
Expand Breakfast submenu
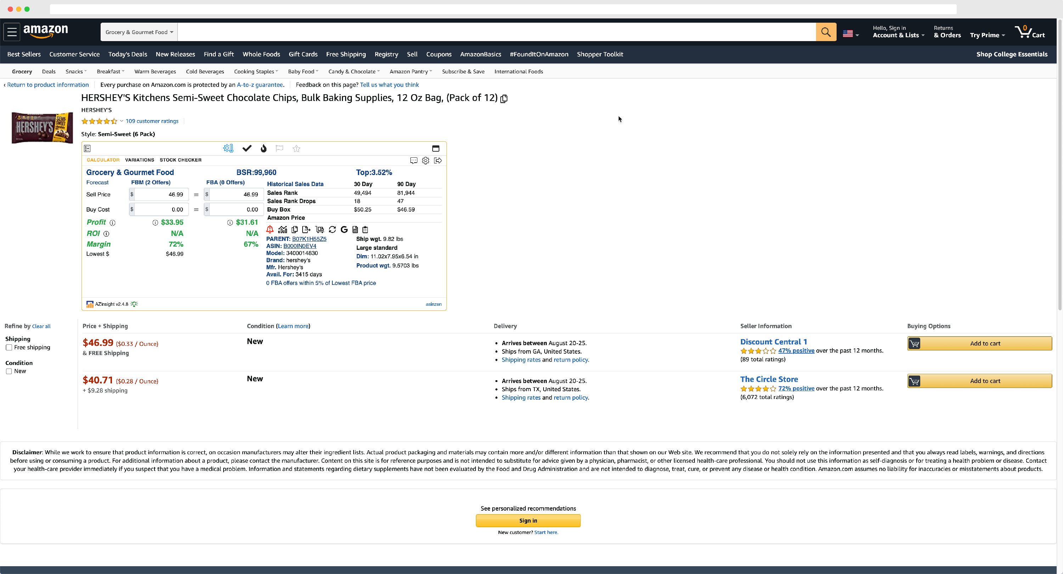pyautogui.click(x=110, y=71)
